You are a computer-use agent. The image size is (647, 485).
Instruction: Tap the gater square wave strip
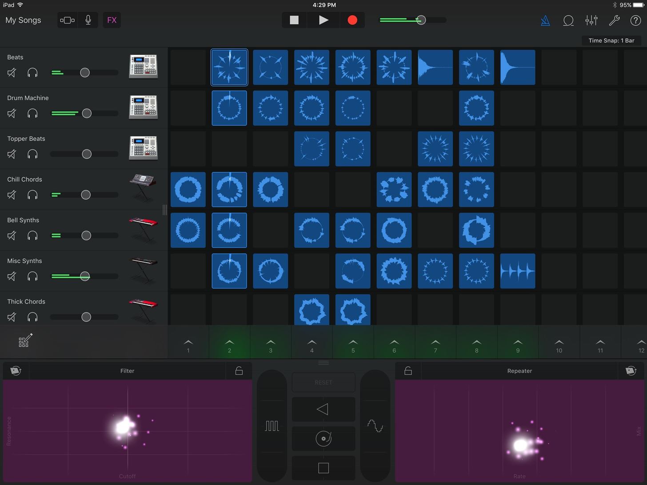coord(272,426)
